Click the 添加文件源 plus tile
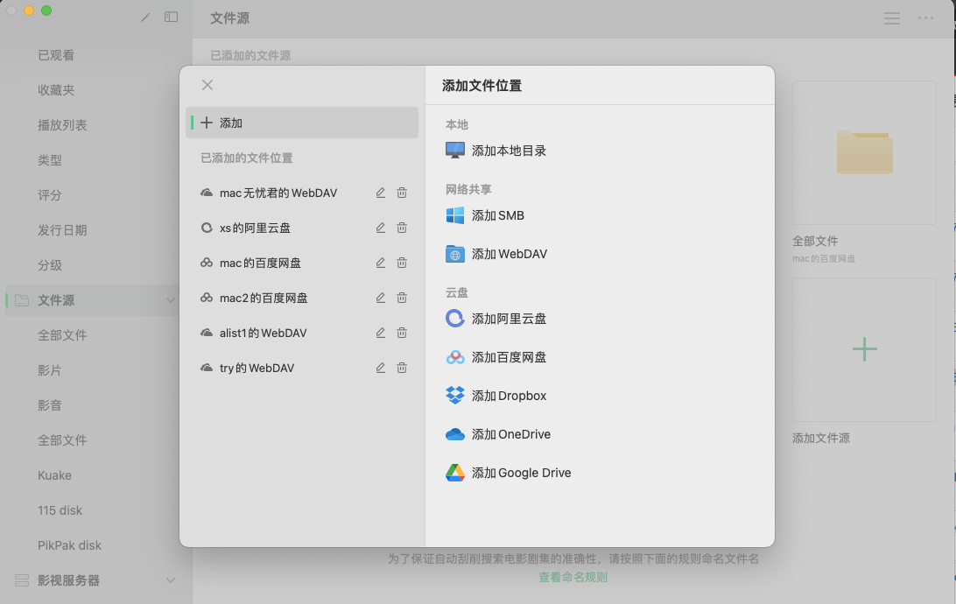 [x=864, y=350]
